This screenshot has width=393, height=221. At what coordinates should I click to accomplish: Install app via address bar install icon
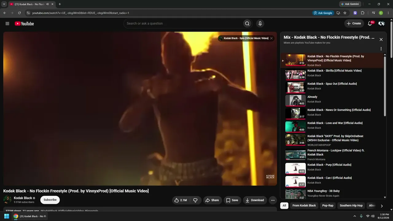pyautogui.click(x=338, y=13)
